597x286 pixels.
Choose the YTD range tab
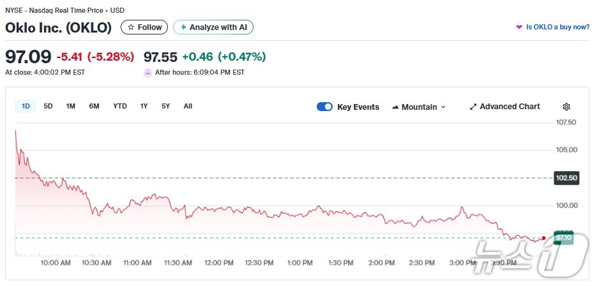point(120,106)
